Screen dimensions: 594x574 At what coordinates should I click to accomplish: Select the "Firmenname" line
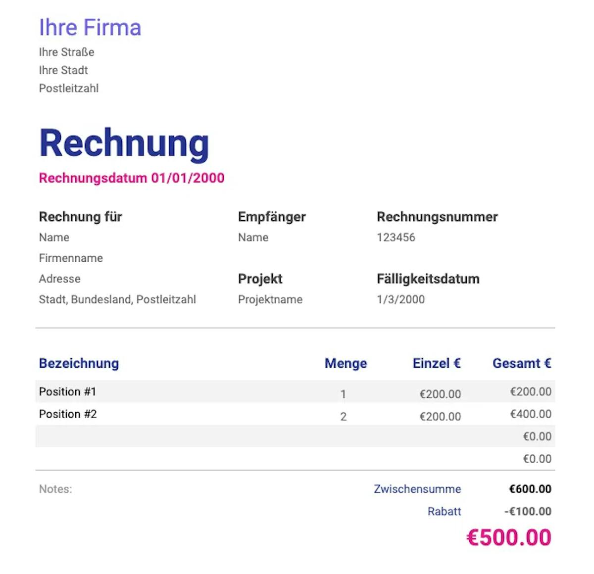click(x=71, y=258)
